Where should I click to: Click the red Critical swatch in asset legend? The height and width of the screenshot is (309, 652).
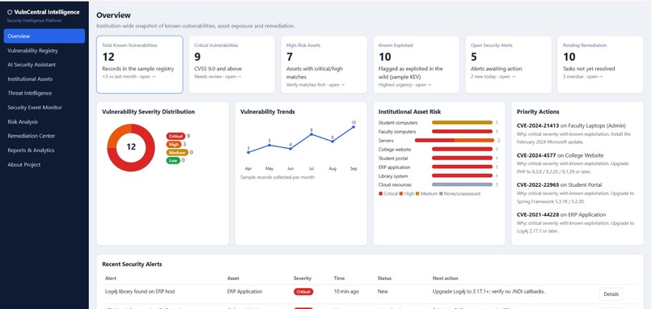(x=380, y=194)
